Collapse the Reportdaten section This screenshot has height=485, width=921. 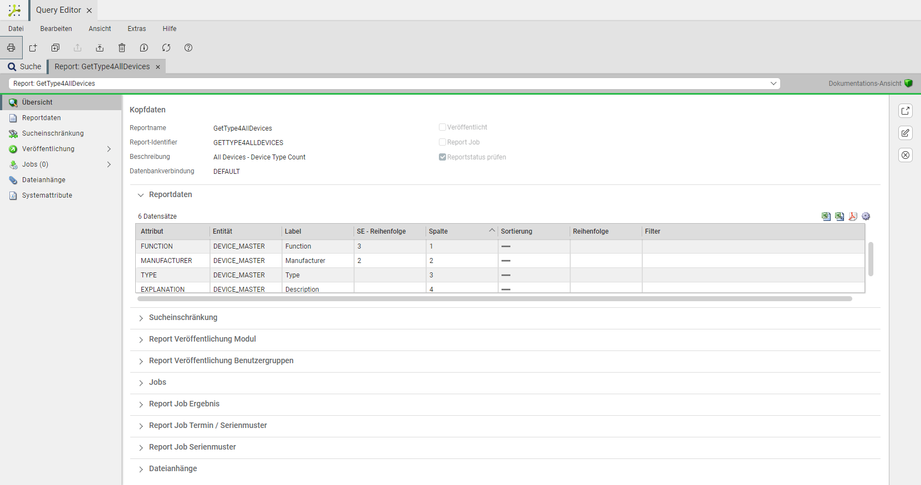(141, 195)
